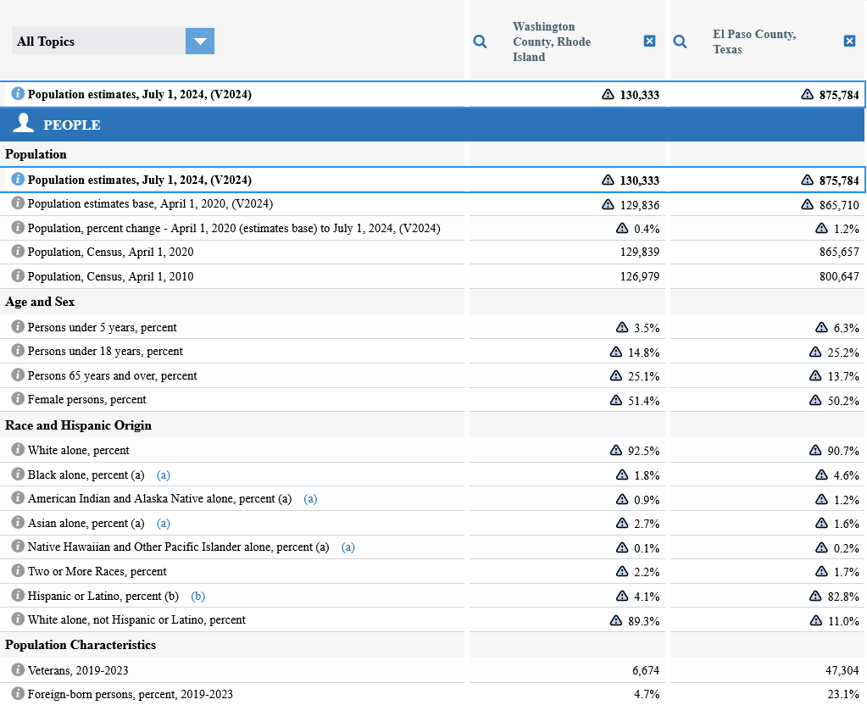Click info icon for Persons under 5 years
867x705 pixels.
[18, 326]
